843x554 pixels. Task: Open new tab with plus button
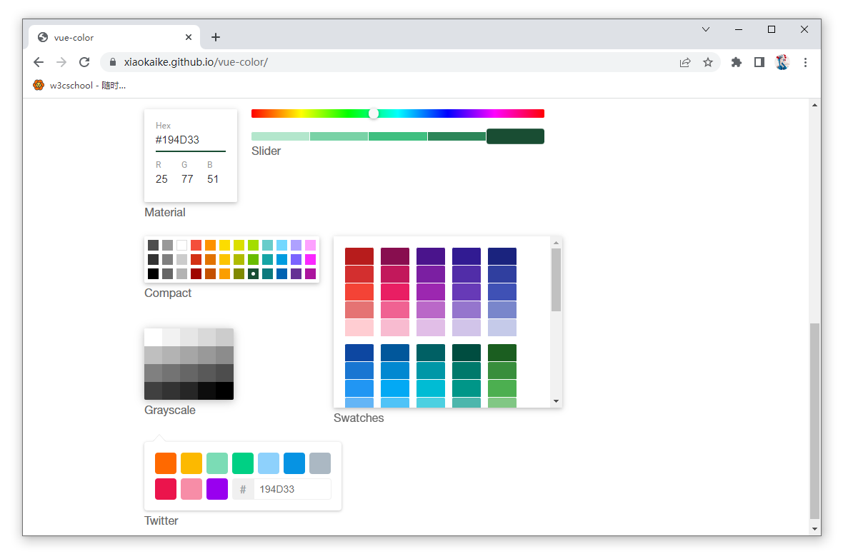pos(216,37)
